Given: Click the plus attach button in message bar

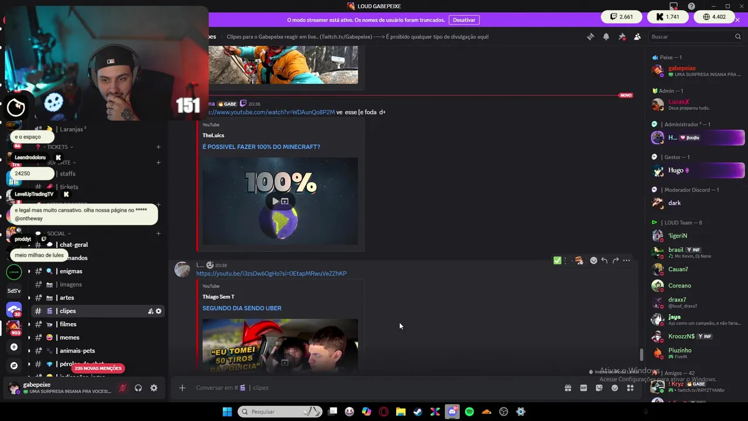Looking at the screenshot, I should click(x=182, y=388).
